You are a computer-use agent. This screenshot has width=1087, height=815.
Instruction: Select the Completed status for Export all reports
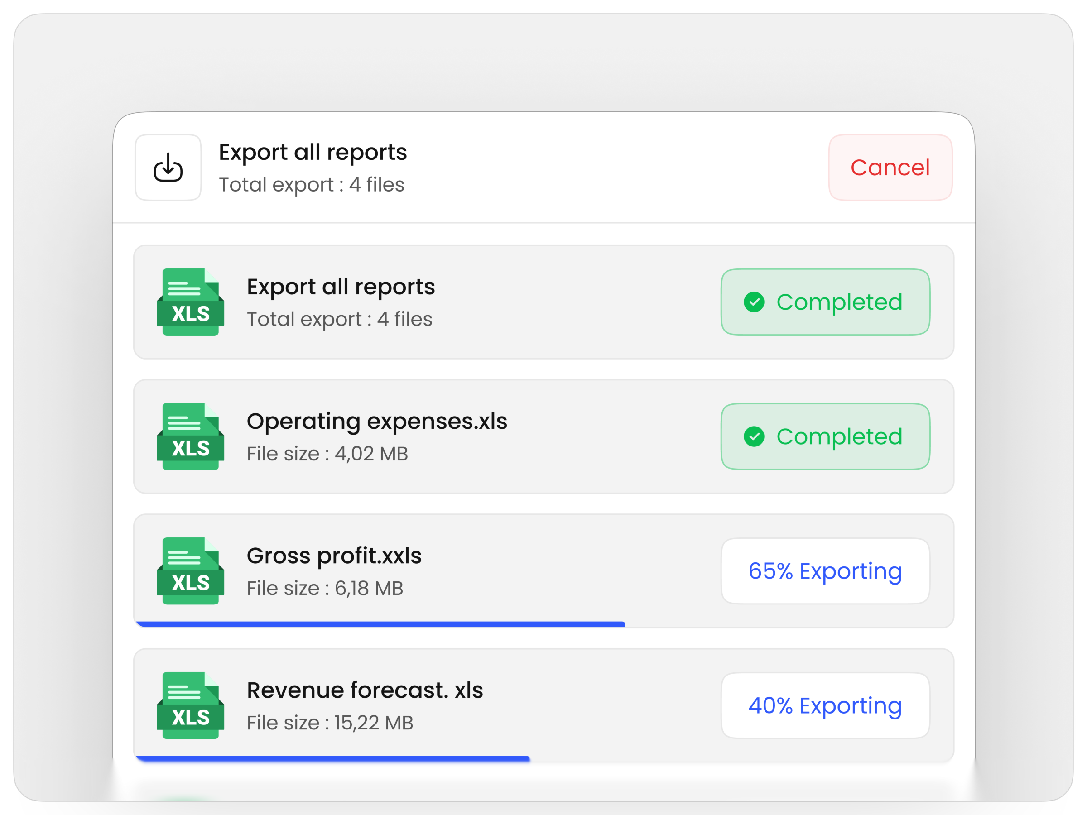[x=825, y=302]
